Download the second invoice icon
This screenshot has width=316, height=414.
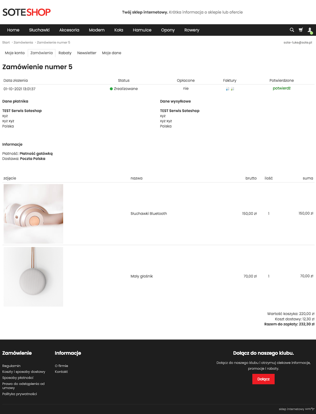tap(232, 89)
